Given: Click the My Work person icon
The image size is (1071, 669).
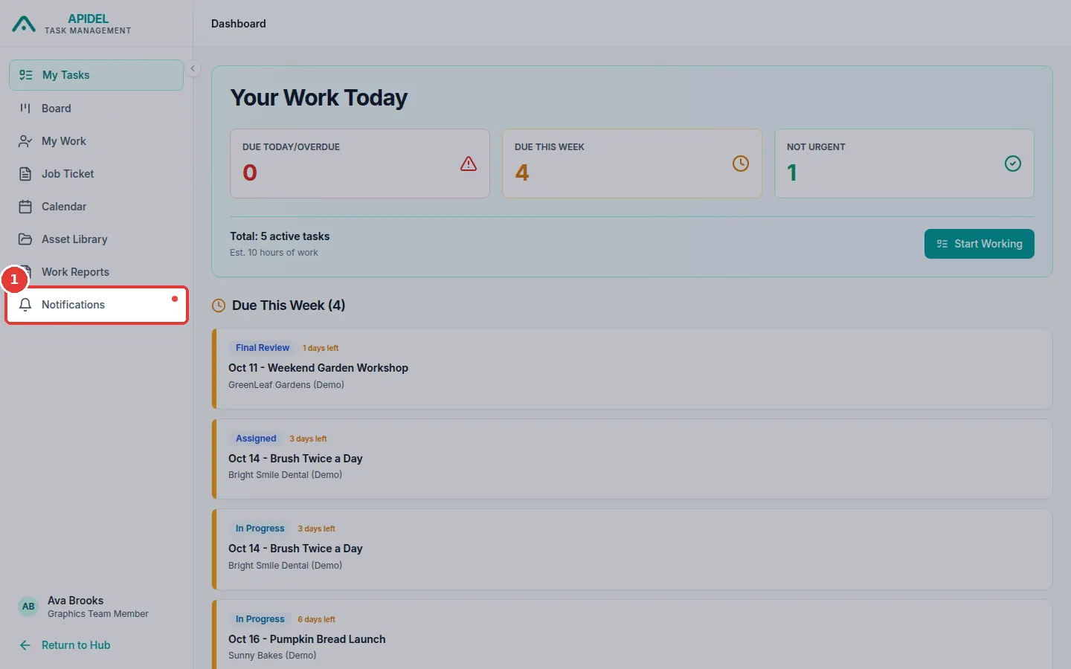Looking at the screenshot, I should point(25,141).
